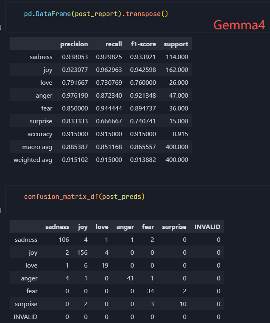This screenshot has width=270, height=323.
Task: Select anger recall value 0.872340
Action: click(109, 96)
